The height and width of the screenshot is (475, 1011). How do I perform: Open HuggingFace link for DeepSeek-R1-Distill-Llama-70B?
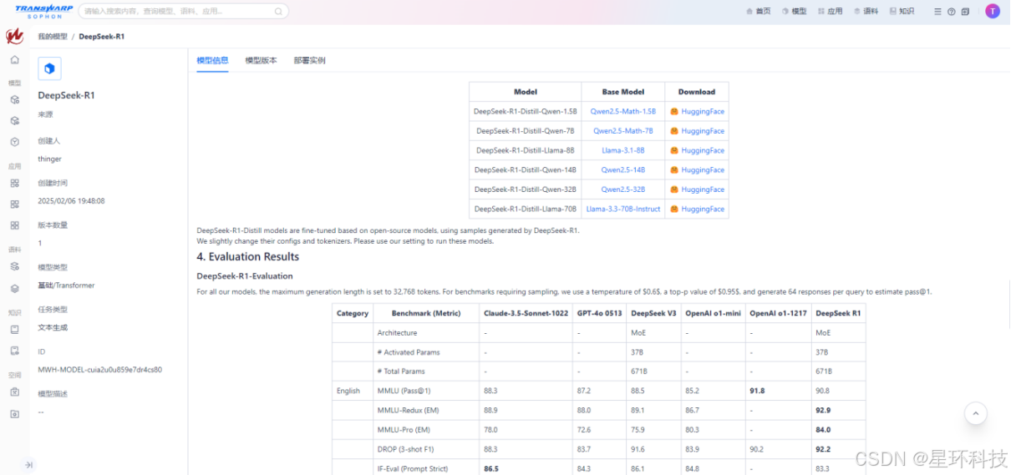pyautogui.click(x=697, y=209)
